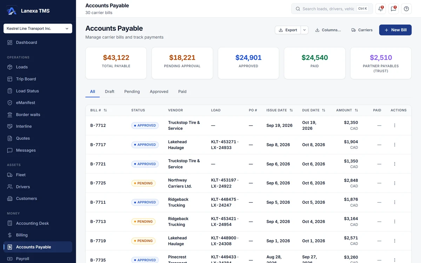Switch to the Paid tab
Viewport: 421px width, 263px height.
click(182, 92)
